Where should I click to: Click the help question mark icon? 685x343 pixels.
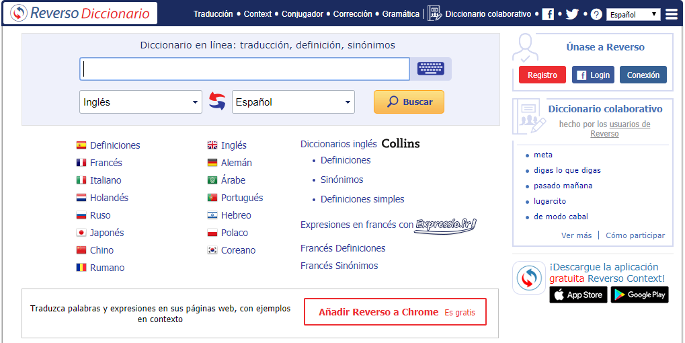tap(596, 14)
